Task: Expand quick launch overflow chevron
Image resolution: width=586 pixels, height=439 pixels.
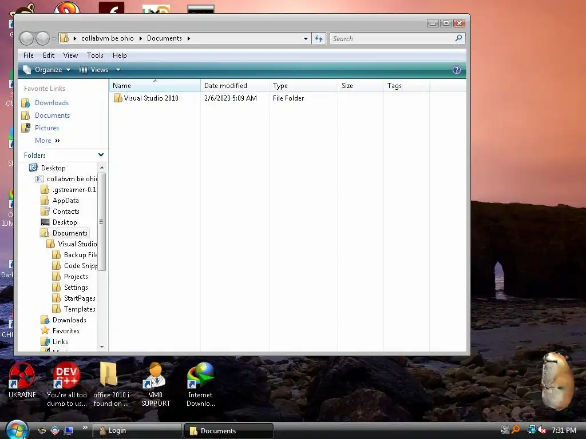Action: tap(85, 427)
